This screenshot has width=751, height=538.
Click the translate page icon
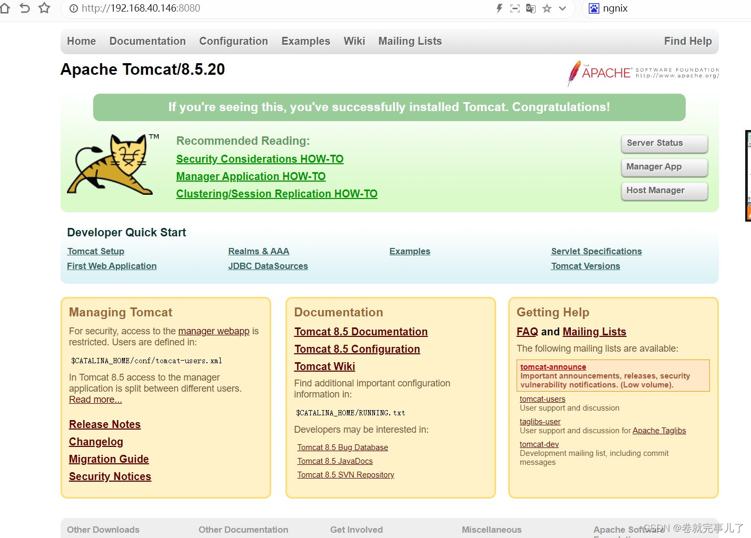pyautogui.click(x=531, y=8)
